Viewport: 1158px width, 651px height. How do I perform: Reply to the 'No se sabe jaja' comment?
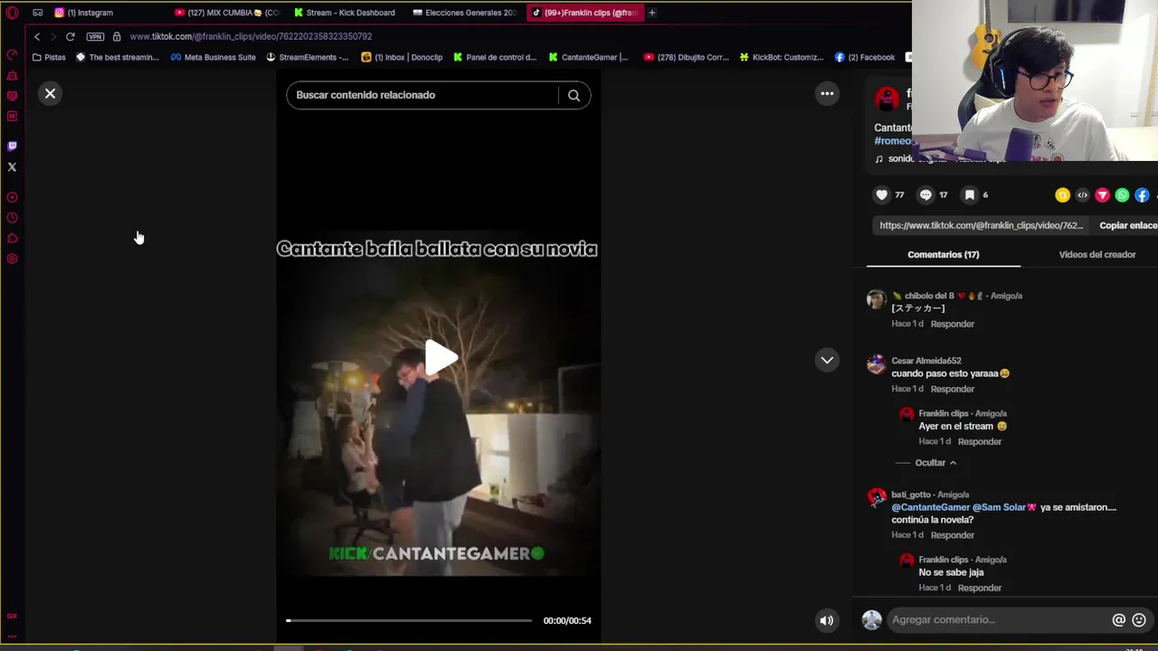980,588
